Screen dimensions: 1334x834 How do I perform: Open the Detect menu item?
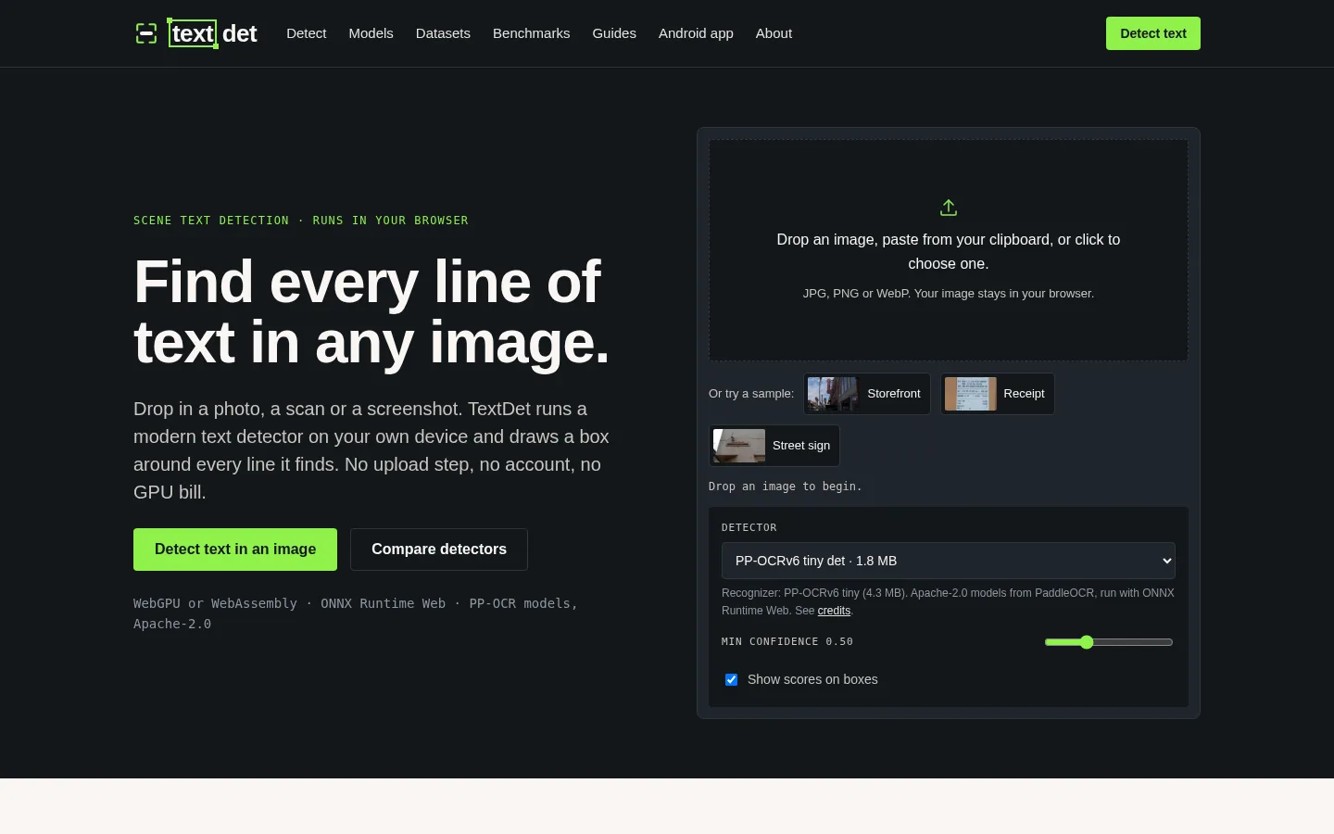tap(307, 33)
